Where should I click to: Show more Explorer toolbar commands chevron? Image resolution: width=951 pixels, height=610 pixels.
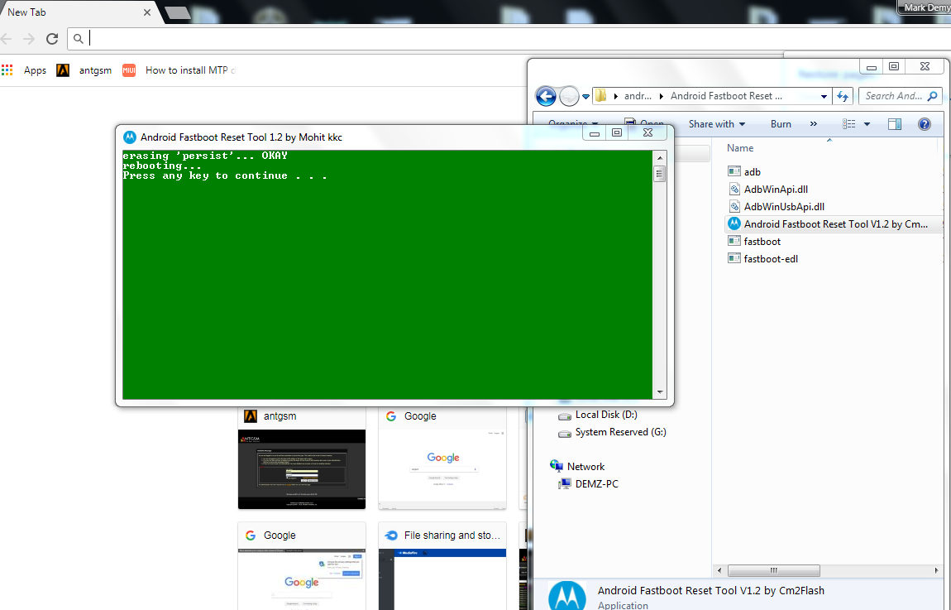[814, 124]
